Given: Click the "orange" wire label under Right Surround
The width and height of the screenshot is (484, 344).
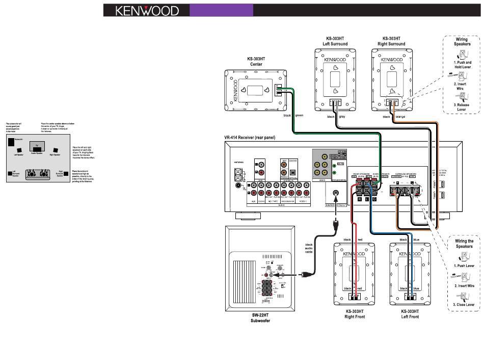Looking at the screenshot, I should [x=400, y=117].
